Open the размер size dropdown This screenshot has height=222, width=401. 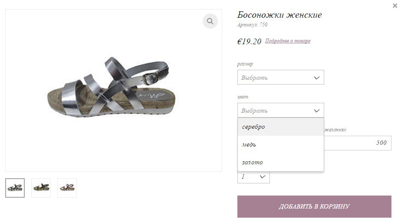[x=280, y=77]
